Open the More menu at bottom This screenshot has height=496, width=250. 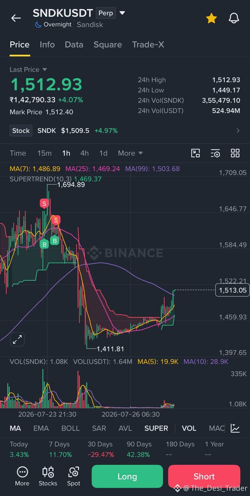point(22,476)
